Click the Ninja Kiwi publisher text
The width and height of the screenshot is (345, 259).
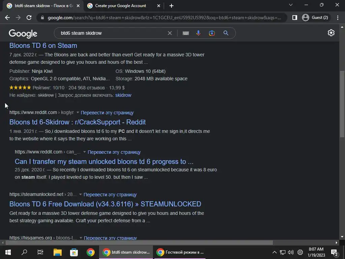(42, 71)
